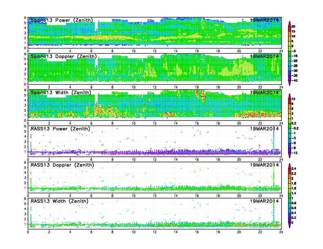Click y-axis tick '3' beside RASS13 Power plot
This screenshot has width=323, height=249.
(25, 142)
